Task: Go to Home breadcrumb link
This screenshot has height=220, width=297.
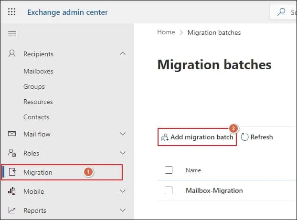Action: 166,32
